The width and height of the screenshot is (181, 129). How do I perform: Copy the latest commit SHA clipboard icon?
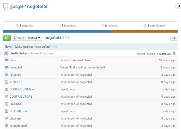pyautogui.click(x=174, y=54)
